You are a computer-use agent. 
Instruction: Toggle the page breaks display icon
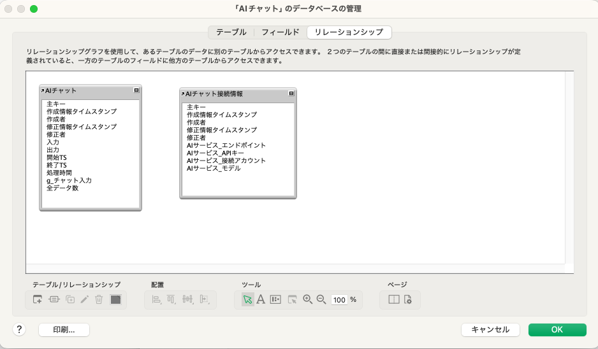click(394, 299)
